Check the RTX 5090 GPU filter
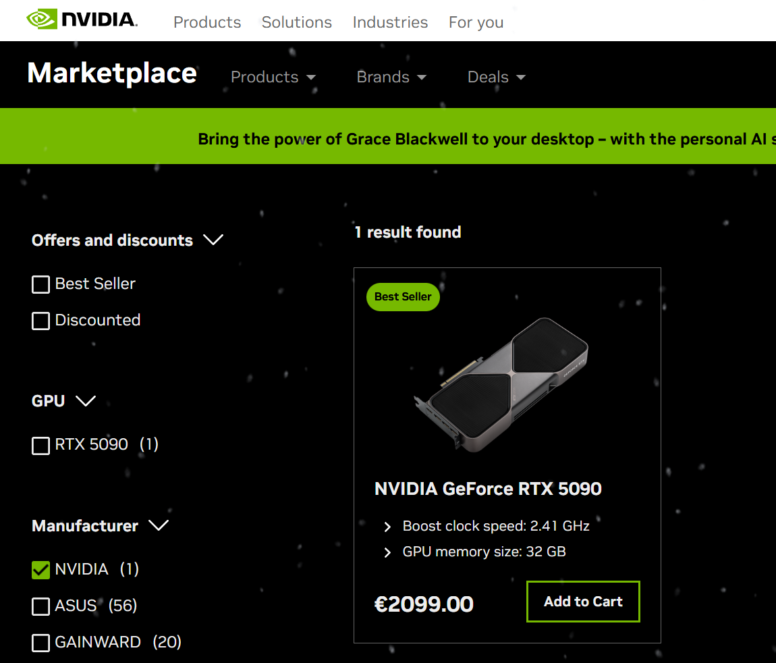This screenshot has height=663, width=776. tap(40, 445)
